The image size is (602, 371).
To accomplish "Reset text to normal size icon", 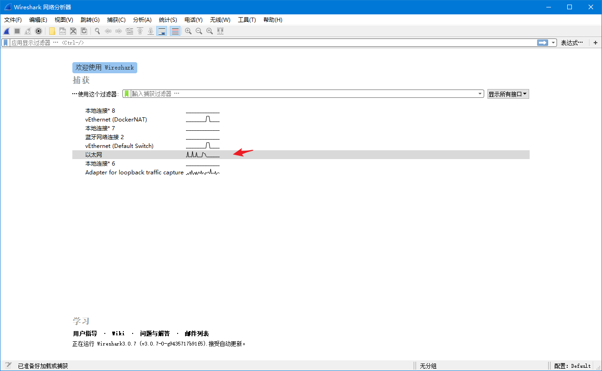I will (x=210, y=31).
